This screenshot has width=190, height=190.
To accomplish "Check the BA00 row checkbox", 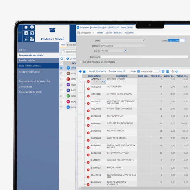I will click(x=61, y=90).
